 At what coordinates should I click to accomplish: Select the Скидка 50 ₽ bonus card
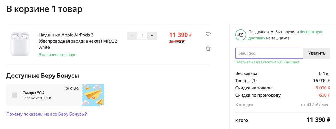55,95
